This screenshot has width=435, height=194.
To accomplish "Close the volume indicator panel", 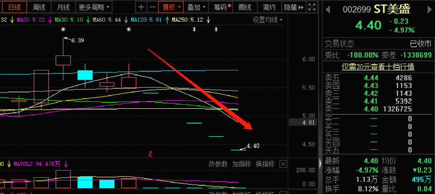I will [x=283, y=164].
